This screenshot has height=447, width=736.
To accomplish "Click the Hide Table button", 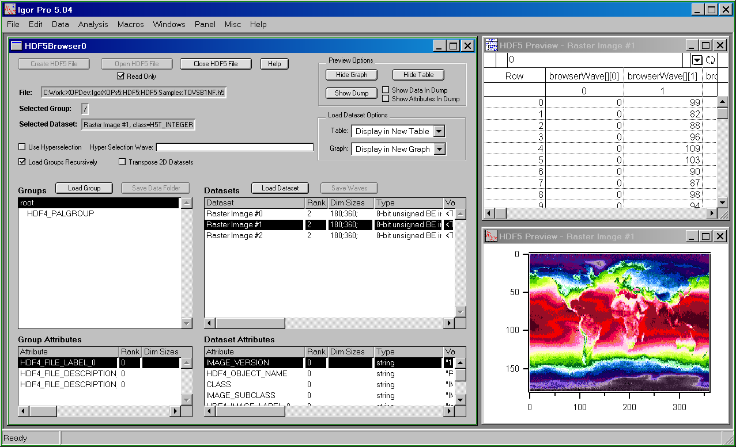I will (x=418, y=75).
